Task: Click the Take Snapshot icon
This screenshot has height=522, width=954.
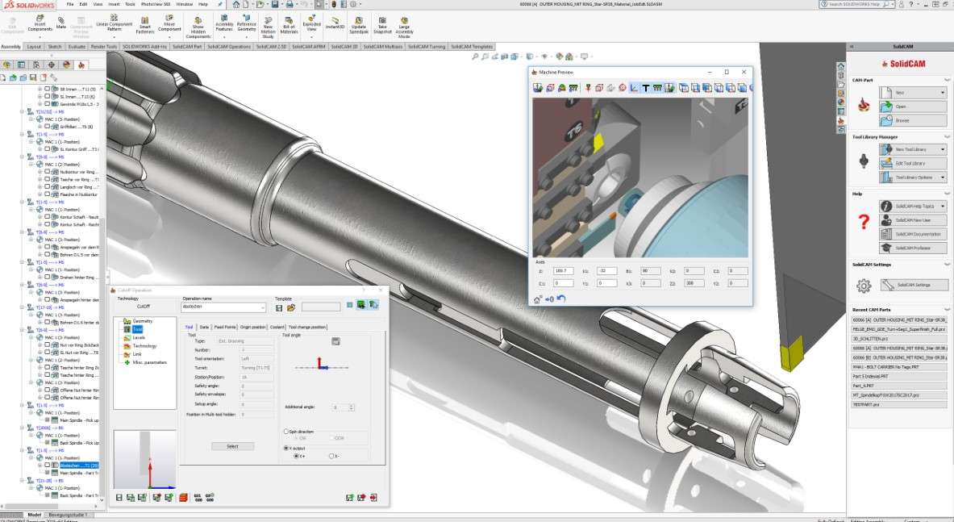Action: click(x=382, y=24)
